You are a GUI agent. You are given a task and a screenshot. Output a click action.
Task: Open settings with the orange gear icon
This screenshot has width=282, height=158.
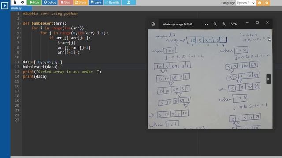pyautogui.click(x=267, y=3)
